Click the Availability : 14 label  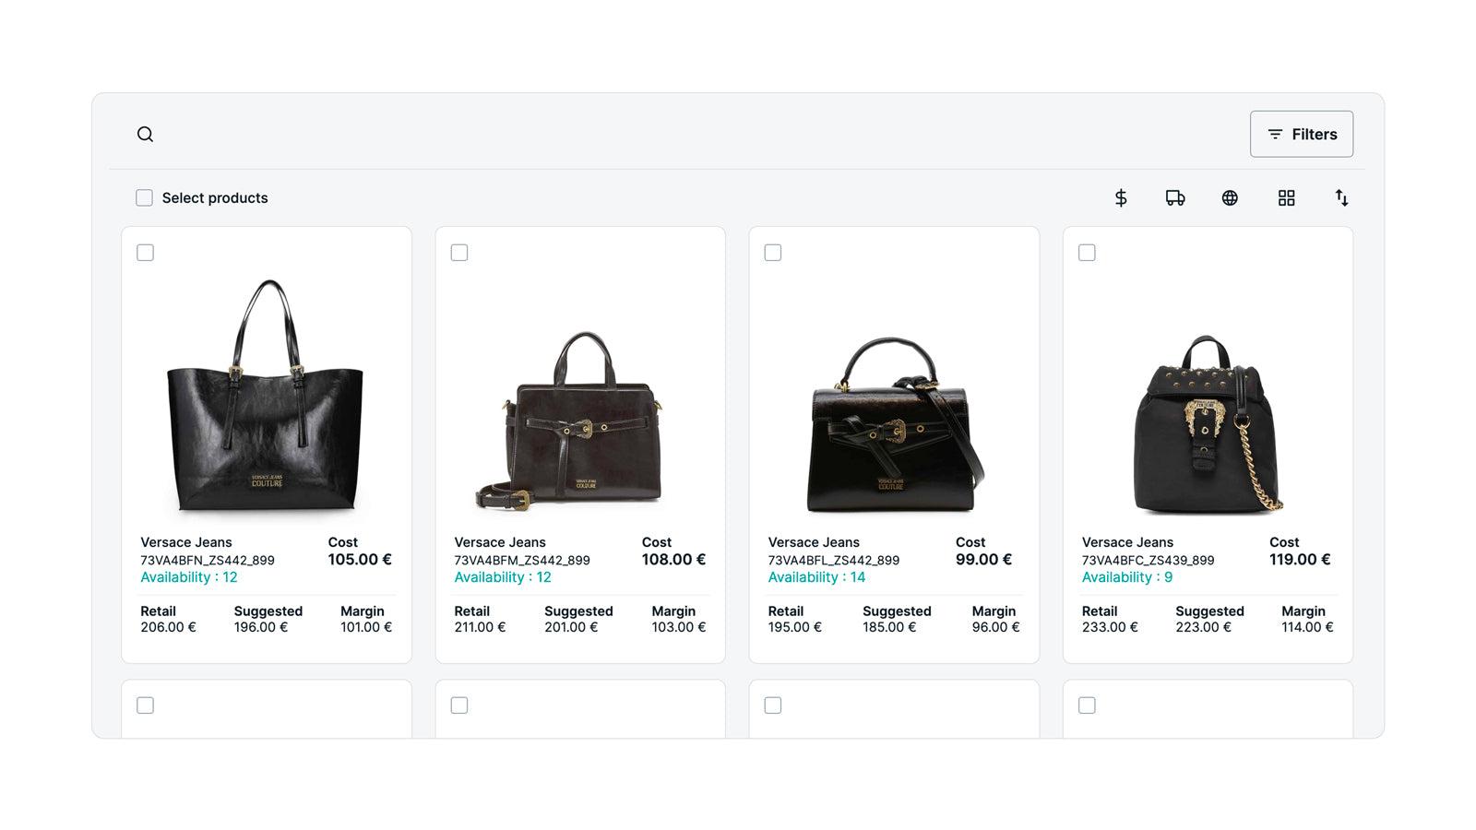[816, 577]
